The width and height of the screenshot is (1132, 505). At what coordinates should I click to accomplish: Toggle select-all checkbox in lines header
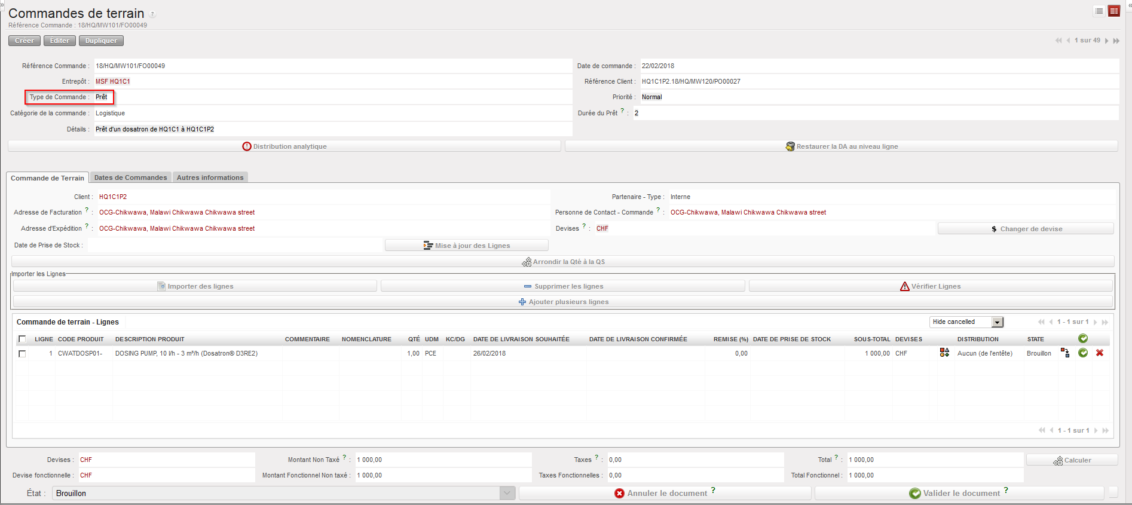pyautogui.click(x=22, y=339)
